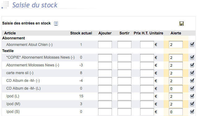Focus Prix H.T. field for CD Album de -M- (-)
The height and width of the screenshot is (116, 197).
pos(147,81)
